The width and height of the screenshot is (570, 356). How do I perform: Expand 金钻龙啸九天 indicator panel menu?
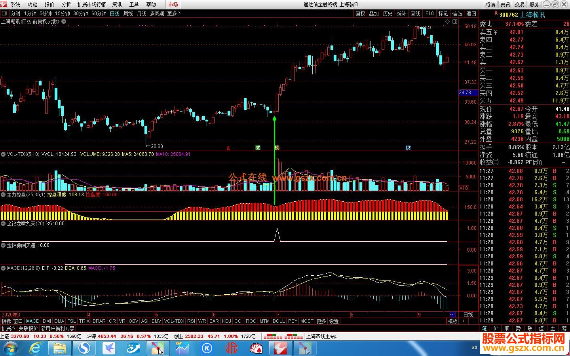(x=3, y=223)
